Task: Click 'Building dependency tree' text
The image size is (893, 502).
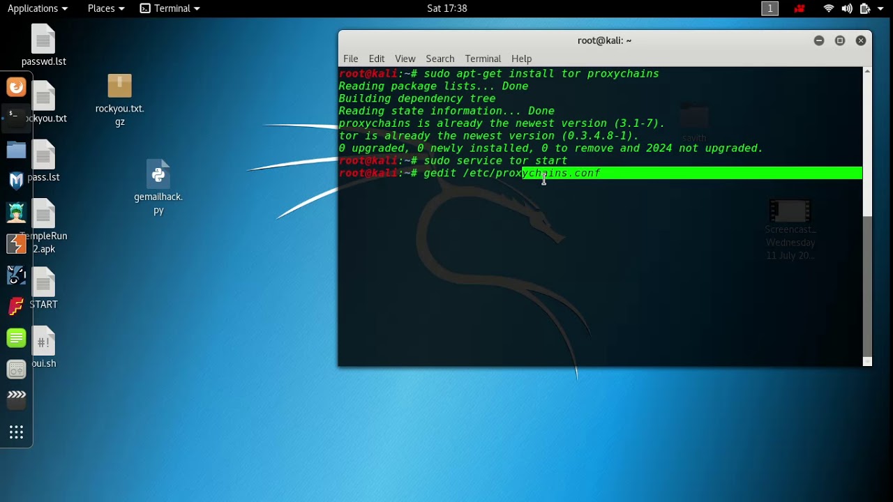Action: (x=417, y=99)
